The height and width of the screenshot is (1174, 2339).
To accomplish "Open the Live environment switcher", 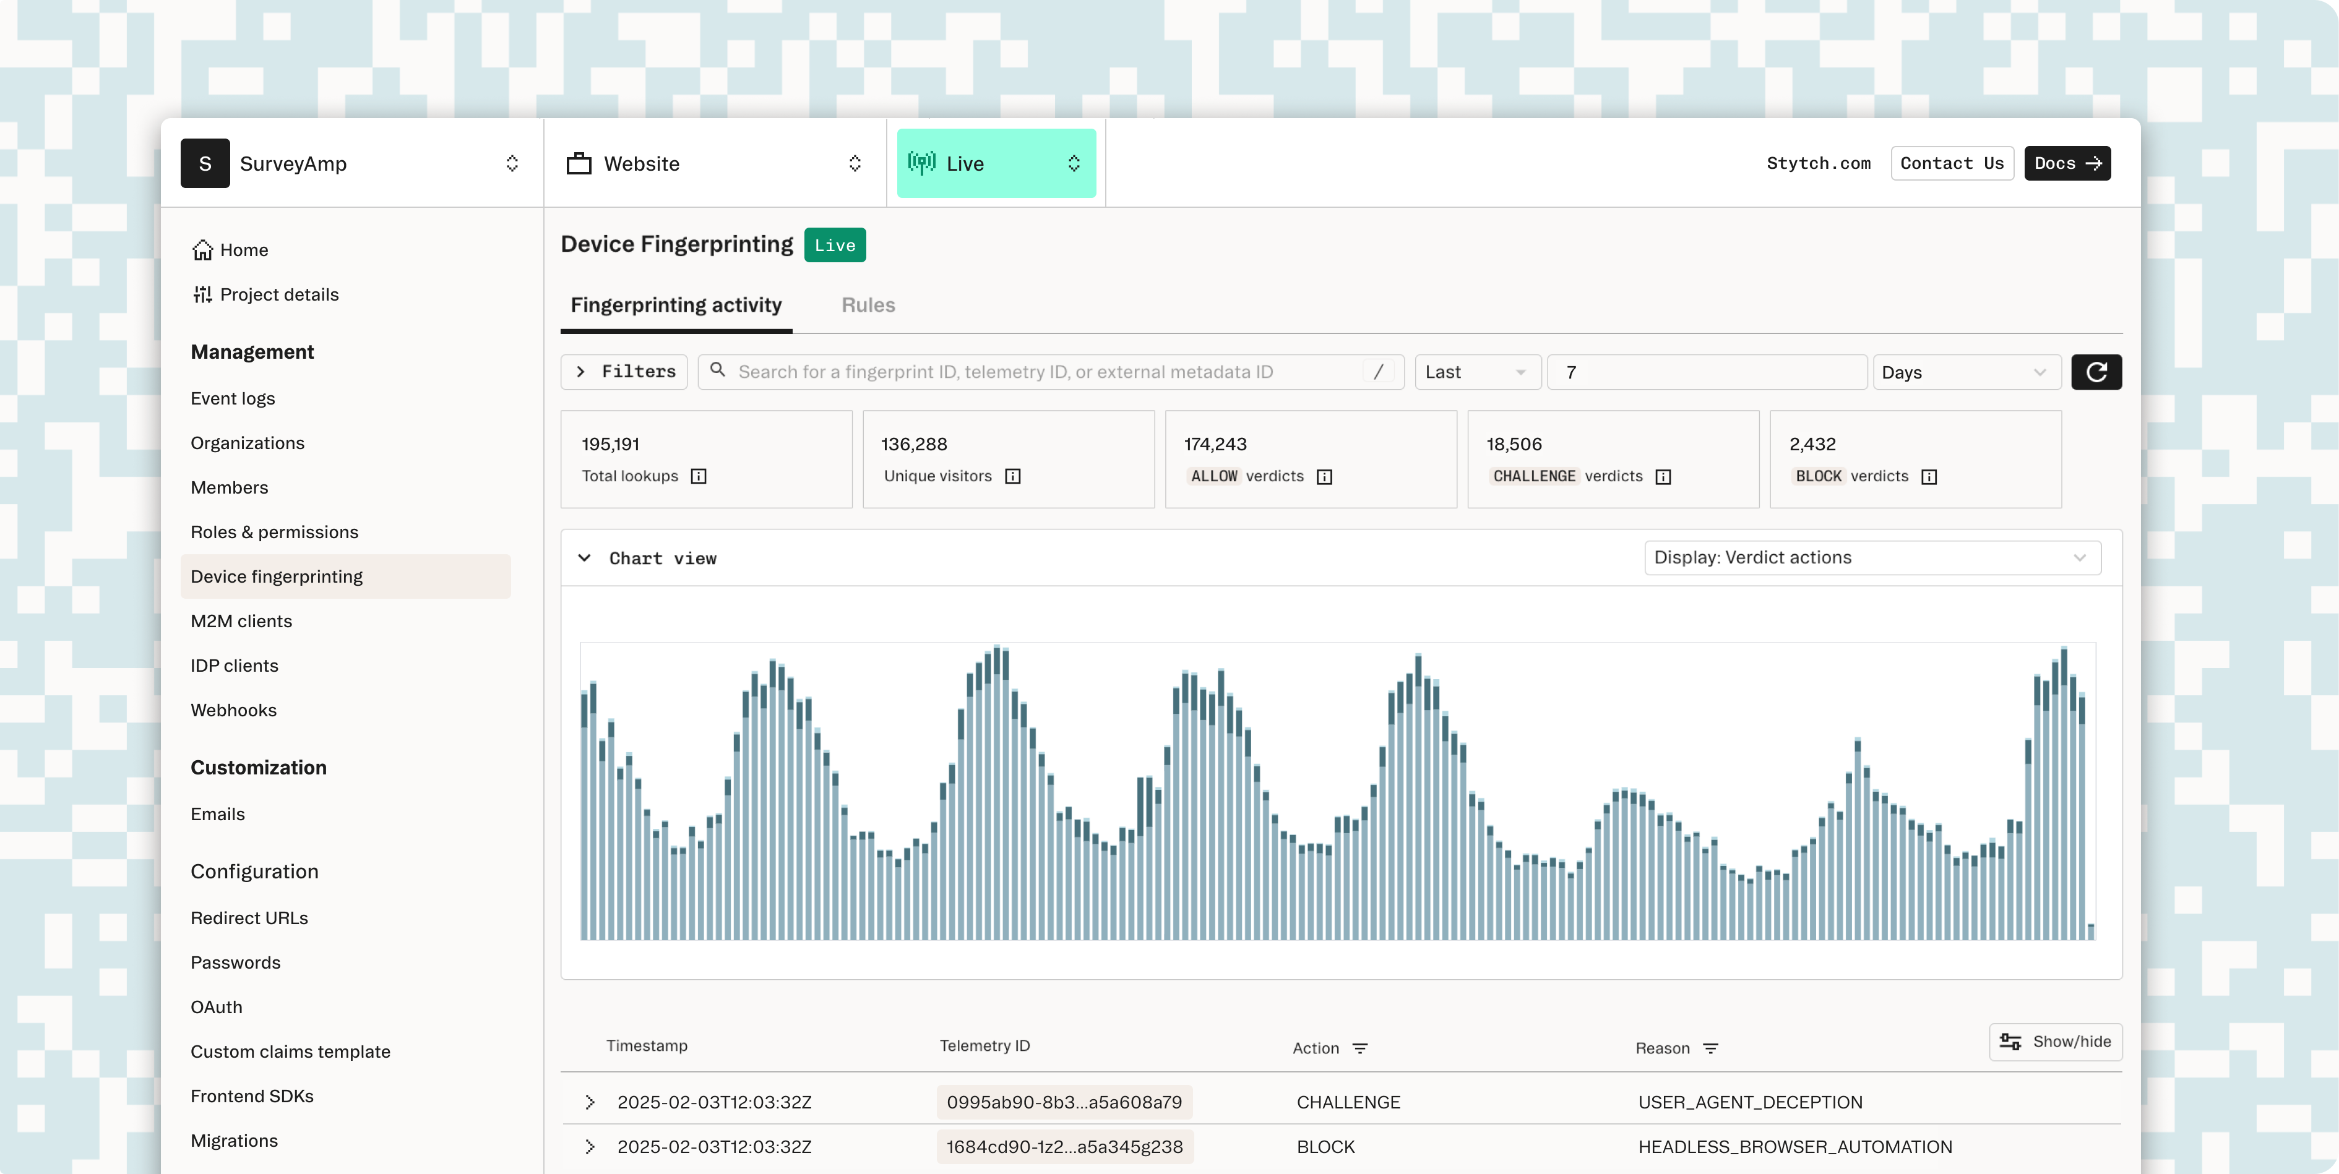I will click(996, 163).
